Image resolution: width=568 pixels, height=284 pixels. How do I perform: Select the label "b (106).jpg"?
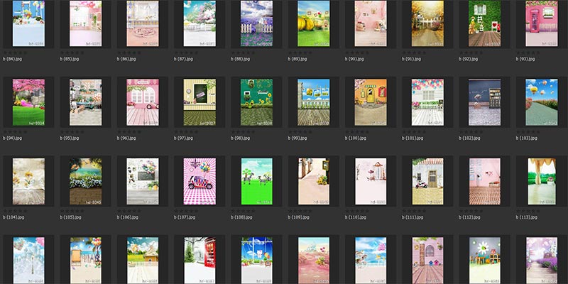(x=128, y=217)
